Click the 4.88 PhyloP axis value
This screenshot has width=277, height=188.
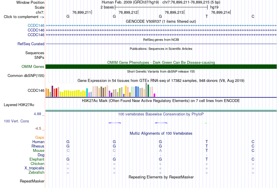click(x=37, y=114)
